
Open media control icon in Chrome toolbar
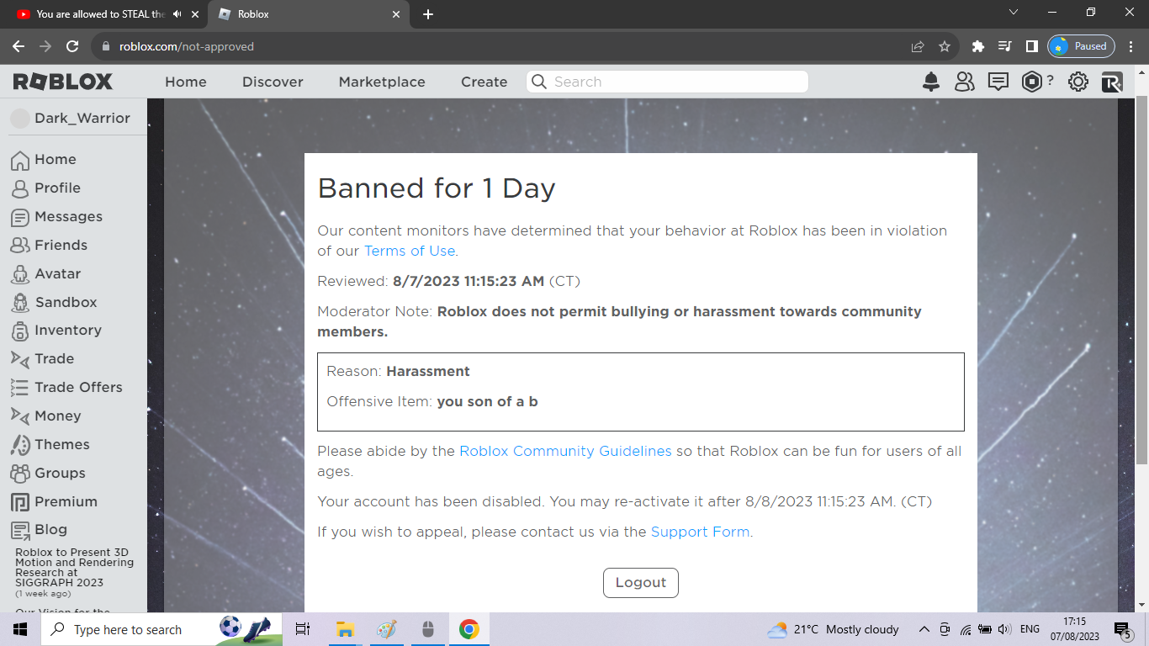1004,46
